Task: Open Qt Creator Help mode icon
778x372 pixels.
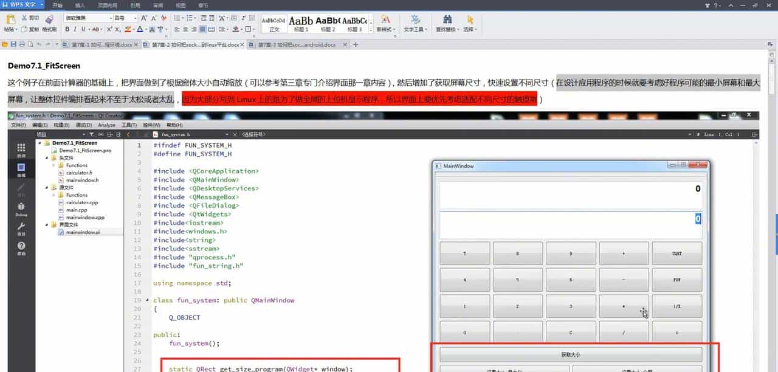Action: coord(21,247)
